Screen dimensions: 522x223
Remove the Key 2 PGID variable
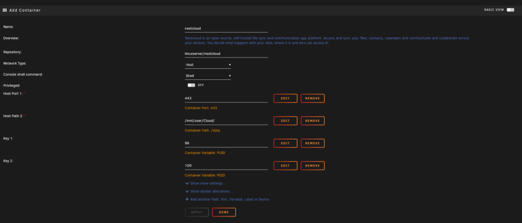[x=312, y=165]
